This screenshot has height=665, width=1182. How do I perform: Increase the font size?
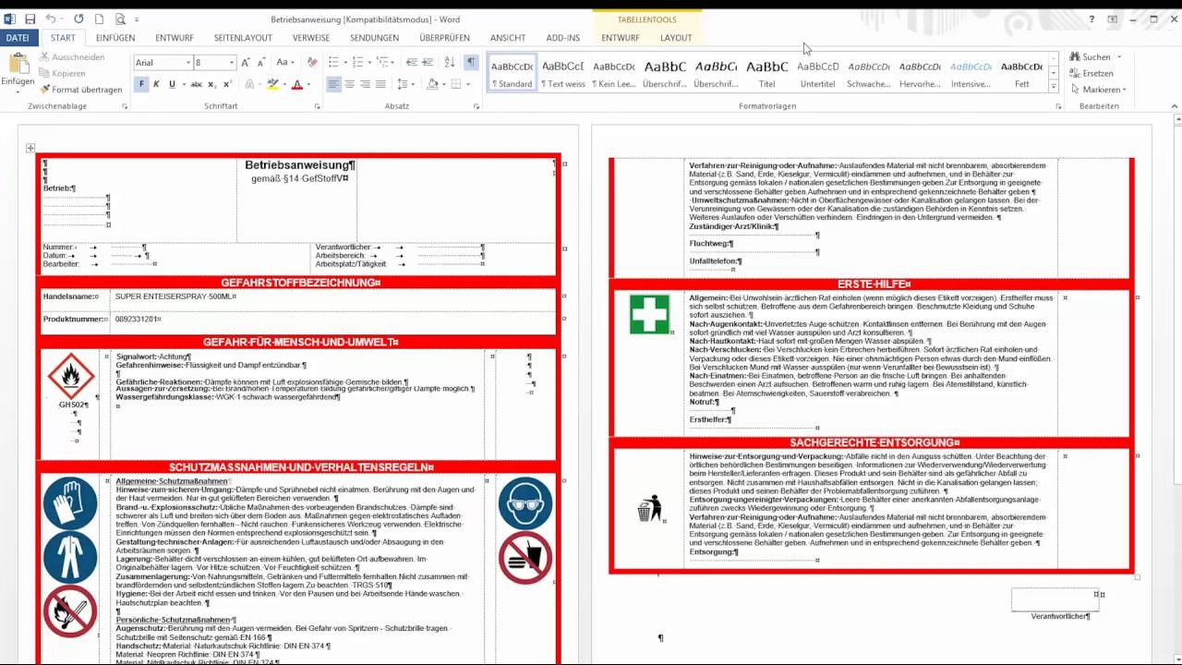[x=246, y=62]
